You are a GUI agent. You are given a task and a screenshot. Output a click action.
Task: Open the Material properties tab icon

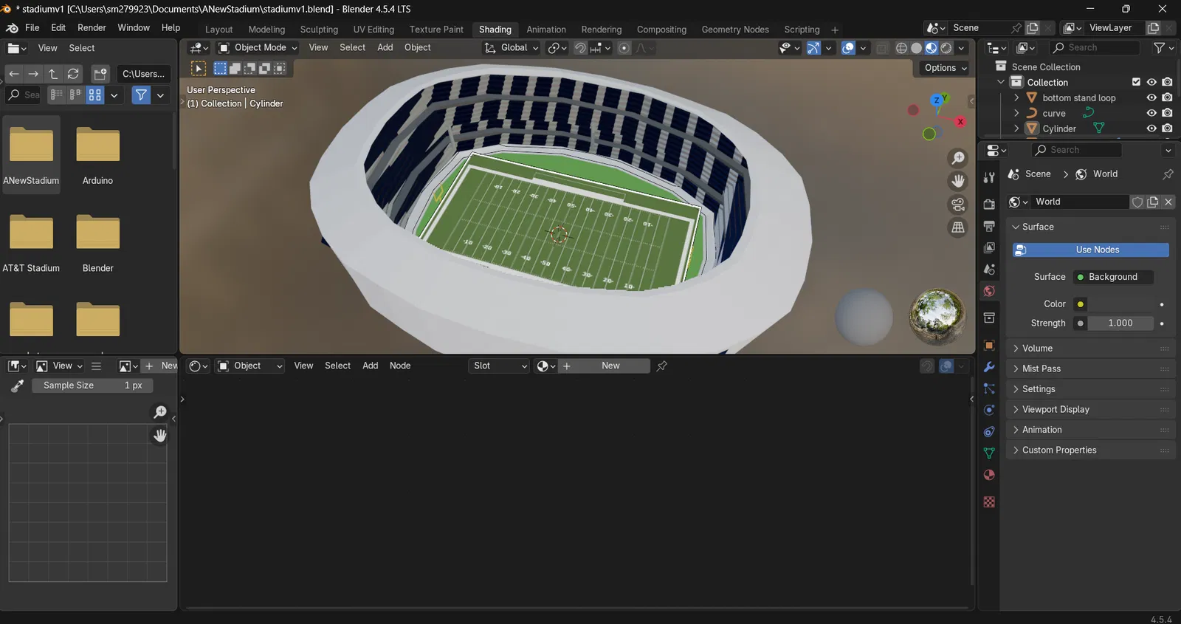[989, 475]
